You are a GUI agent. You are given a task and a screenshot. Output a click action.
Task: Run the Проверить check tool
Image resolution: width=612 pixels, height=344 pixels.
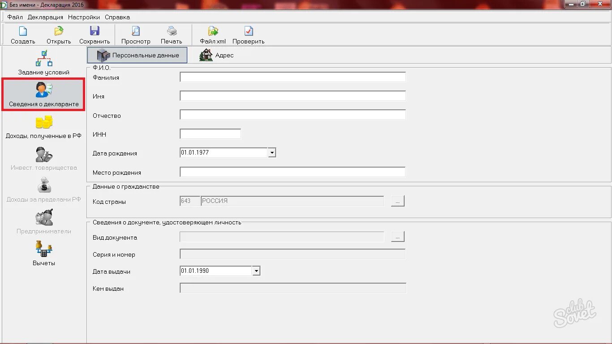[249, 35]
